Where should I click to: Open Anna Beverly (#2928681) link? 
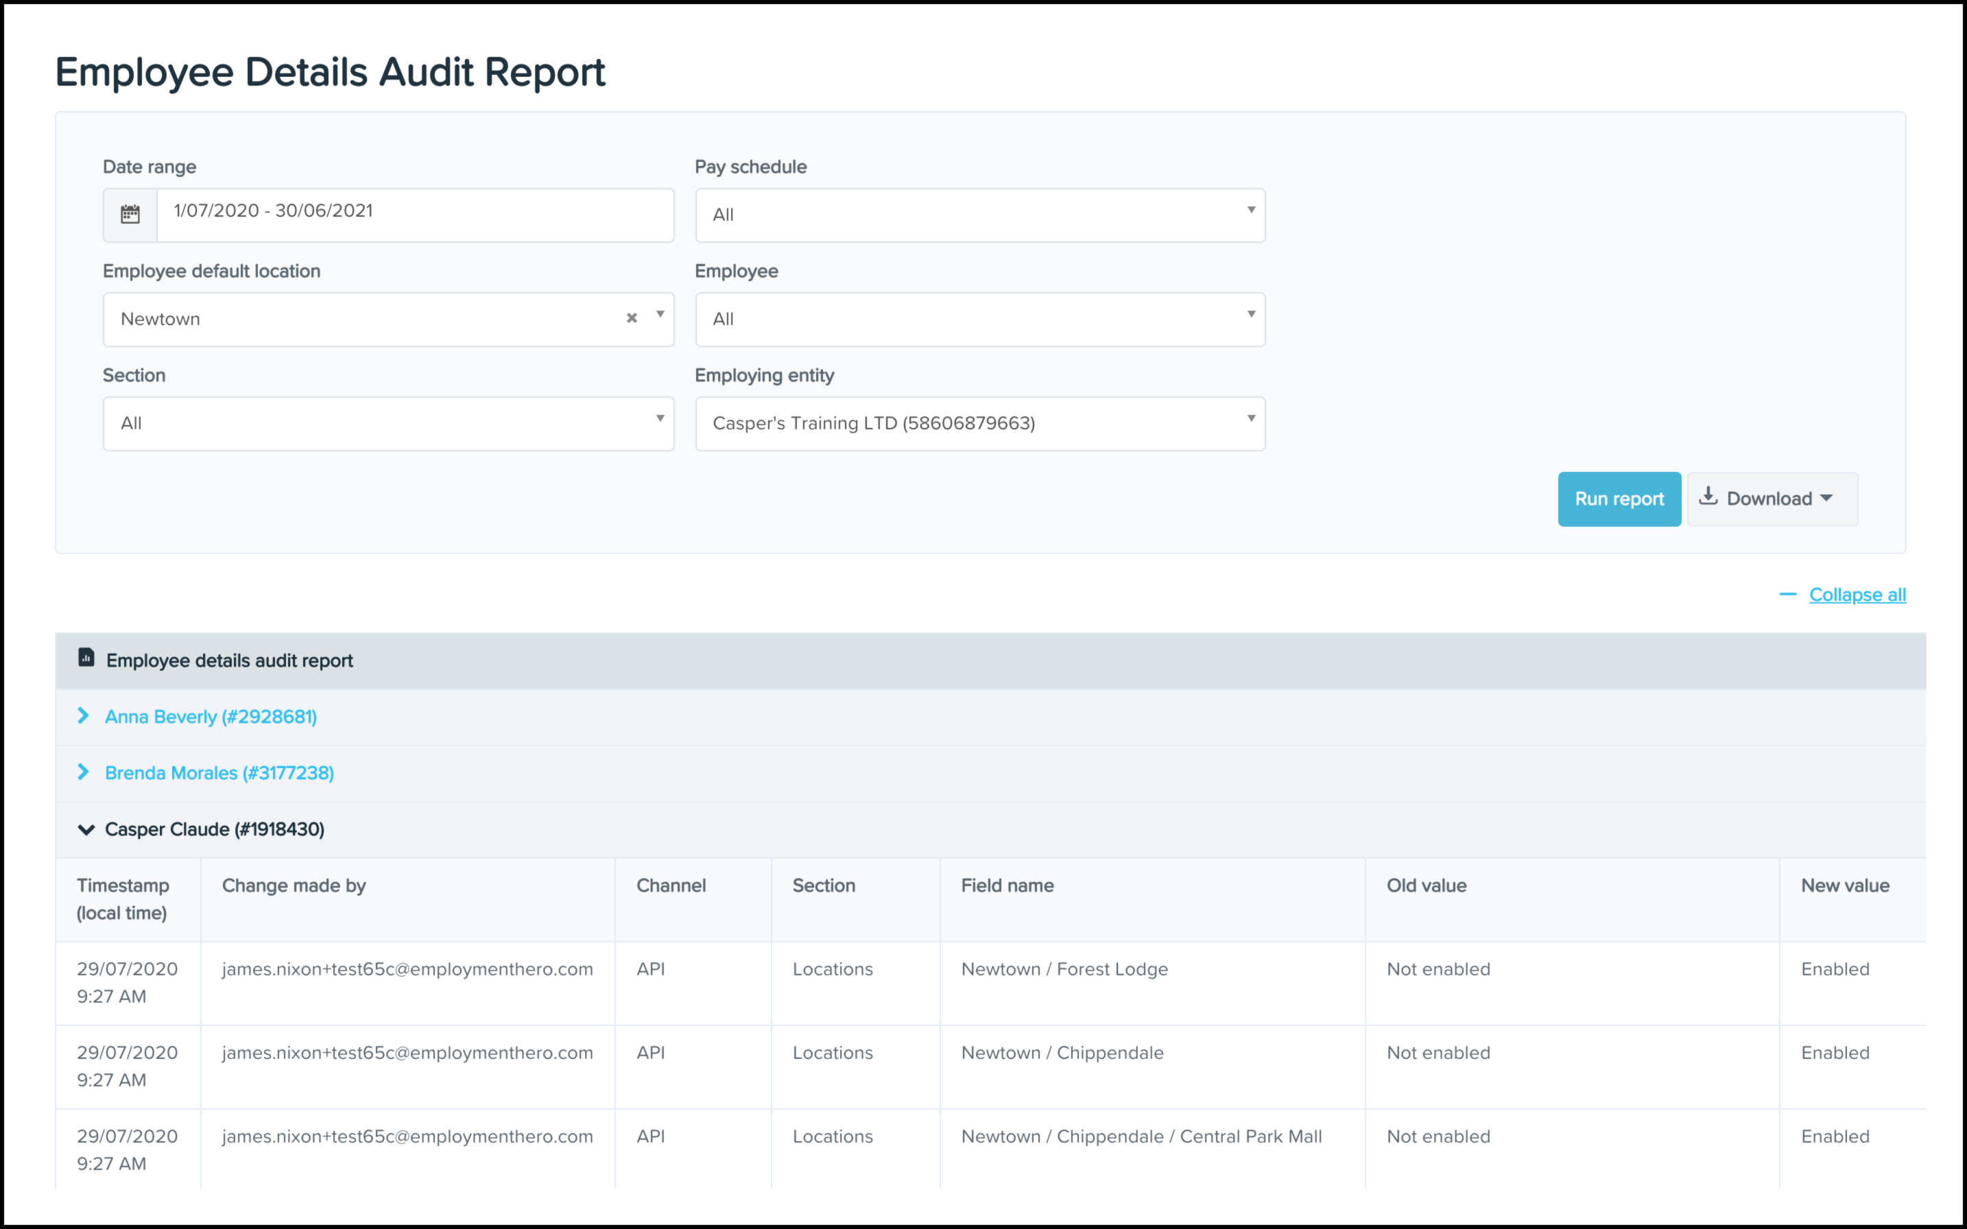pos(211,716)
